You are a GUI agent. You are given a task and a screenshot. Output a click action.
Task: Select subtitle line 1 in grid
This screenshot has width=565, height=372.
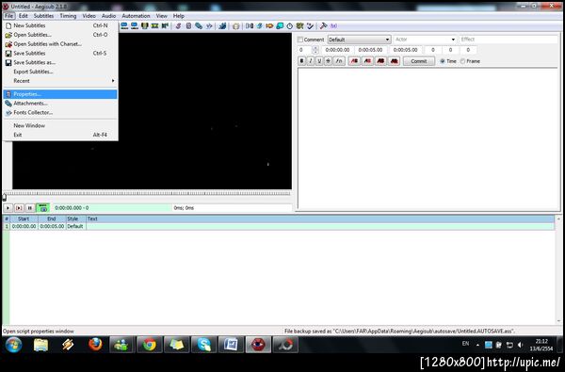[278, 226]
